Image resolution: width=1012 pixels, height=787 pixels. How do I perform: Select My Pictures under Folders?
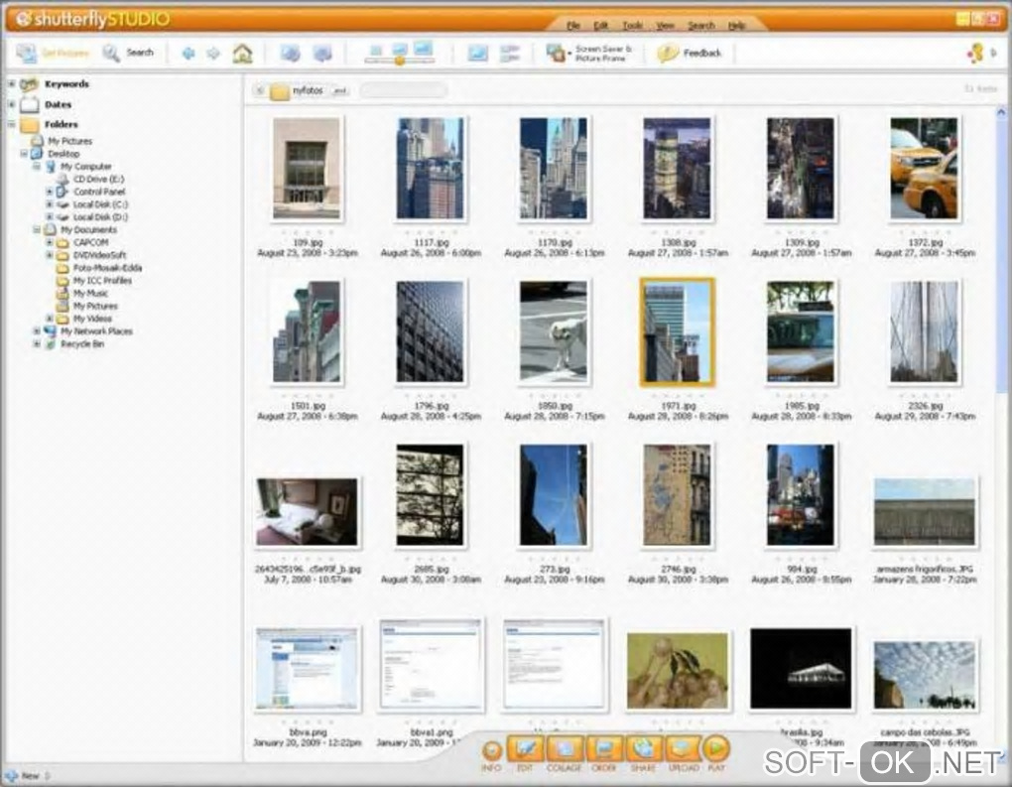click(x=69, y=141)
